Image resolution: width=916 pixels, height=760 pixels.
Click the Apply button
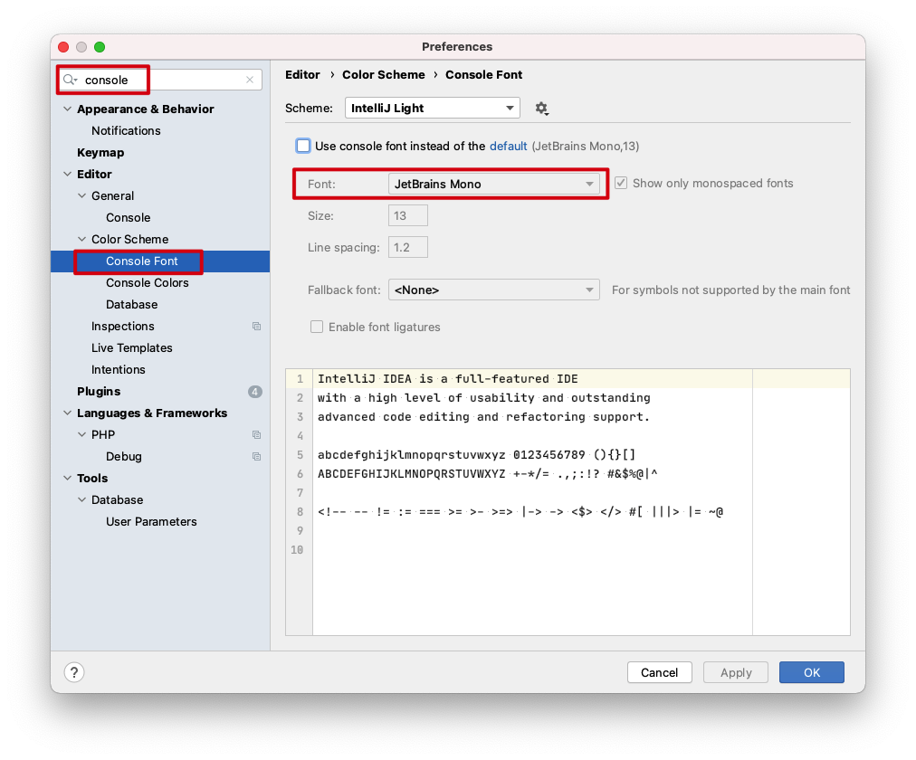[x=736, y=672]
